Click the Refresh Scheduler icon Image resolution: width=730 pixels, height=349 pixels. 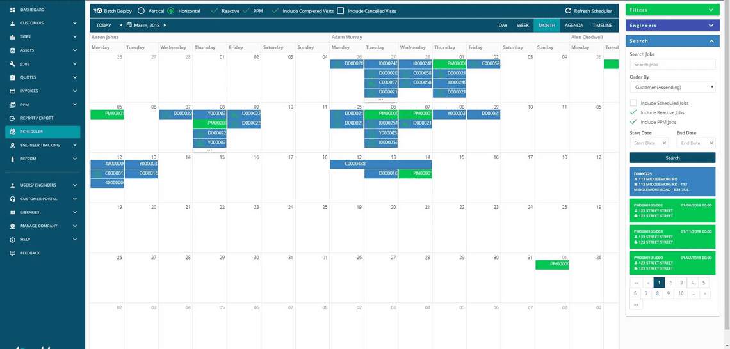tap(568, 11)
